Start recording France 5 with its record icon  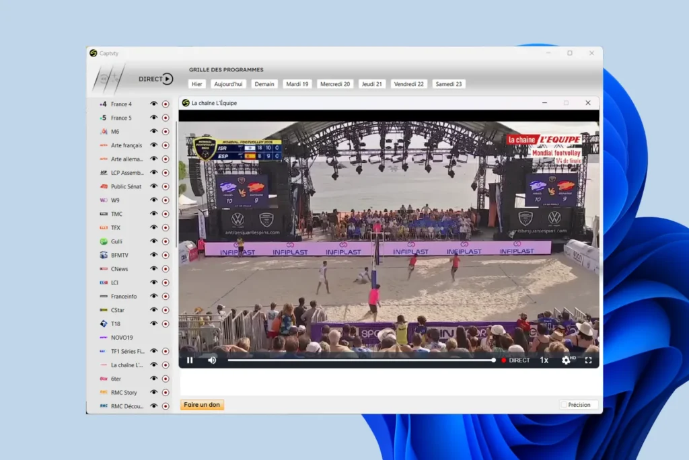(x=166, y=118)
